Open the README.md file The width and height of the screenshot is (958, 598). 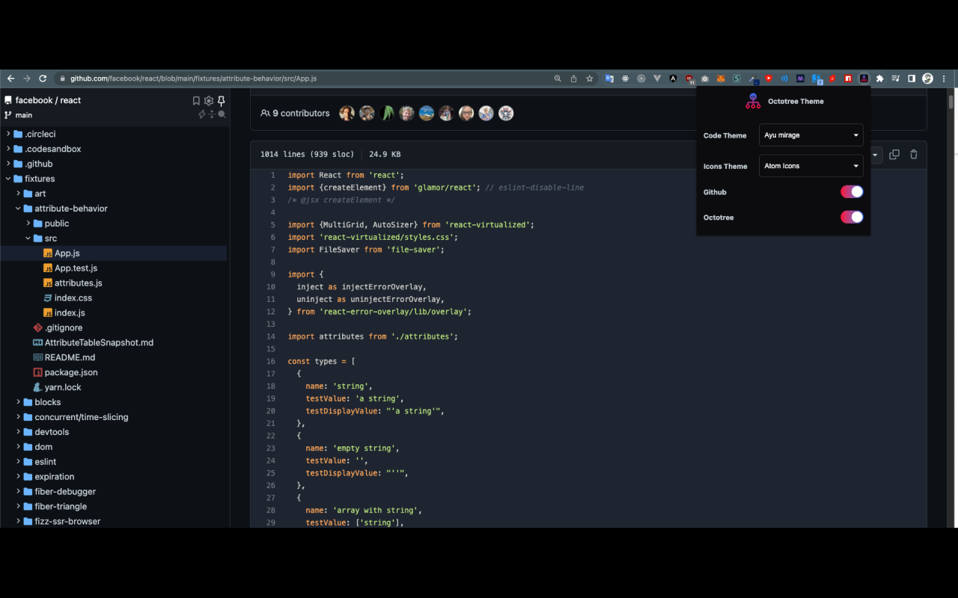(70, 357)
